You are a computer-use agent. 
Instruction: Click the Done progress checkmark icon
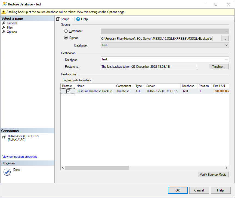pos(7,172)
